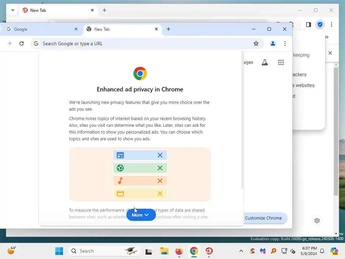Click the Chrome logo in privacy dialog

(x=140, y=74)
